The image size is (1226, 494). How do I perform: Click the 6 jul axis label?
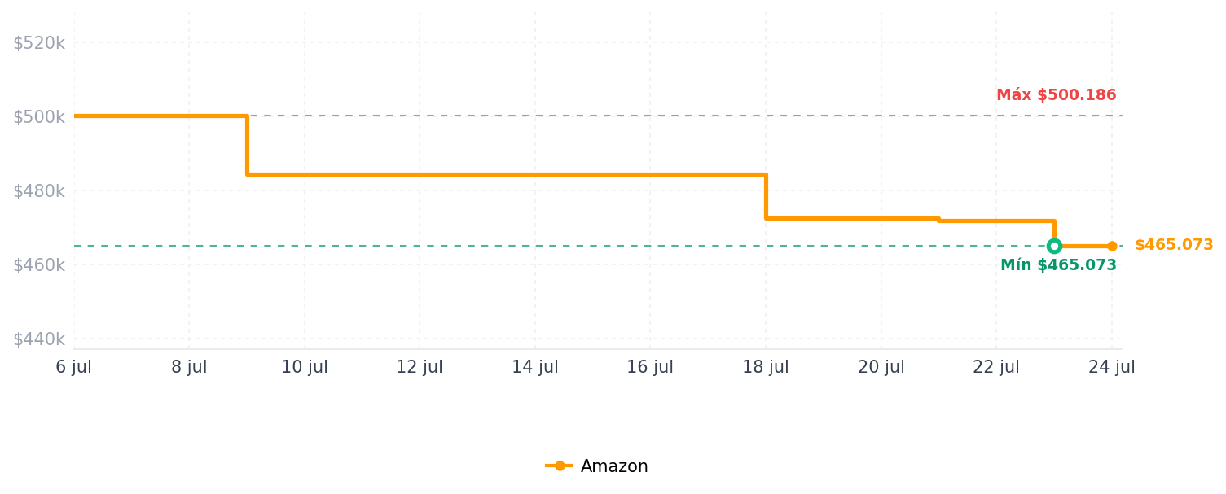click(x=74, y=368)
